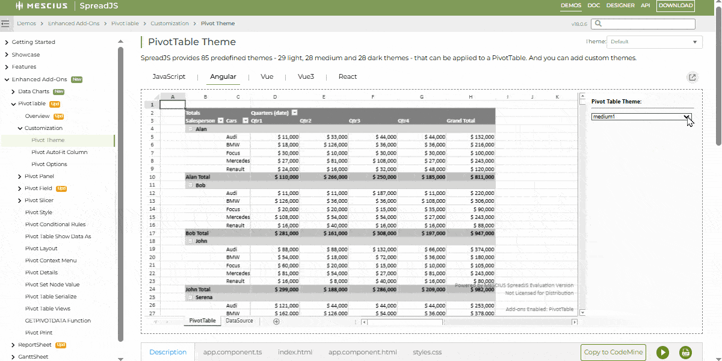Open GETPIVOTDATA Function demo
The image size is (722, 361).
(58, 321)
